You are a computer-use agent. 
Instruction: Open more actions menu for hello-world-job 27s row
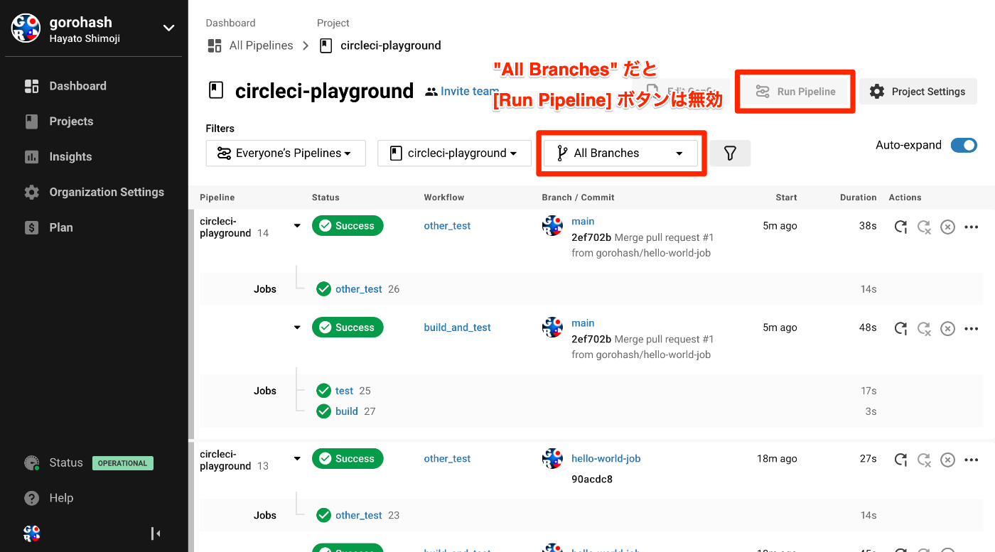(x=972, y=460)
